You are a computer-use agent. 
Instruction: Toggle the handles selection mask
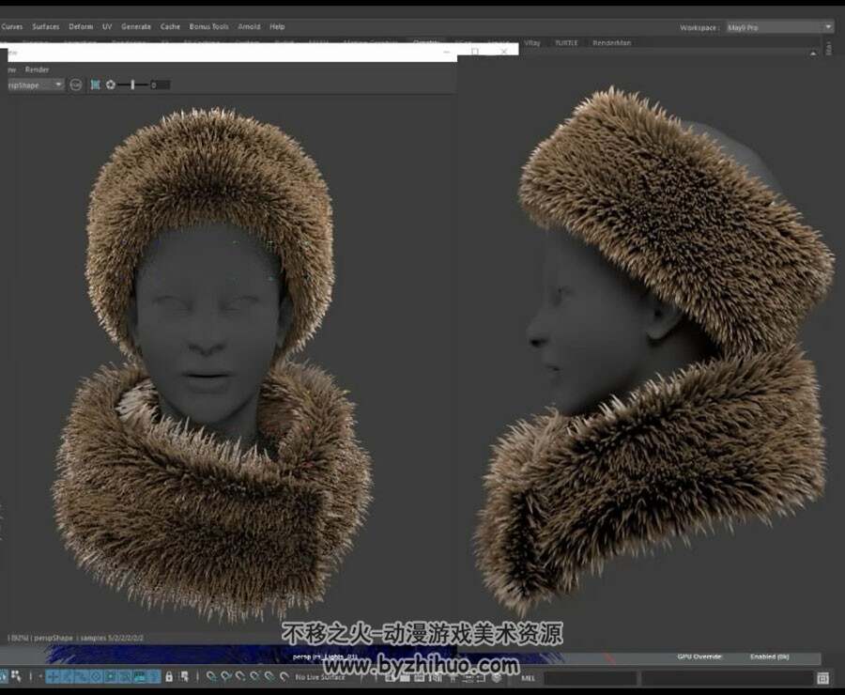click(x=53, y=676)
